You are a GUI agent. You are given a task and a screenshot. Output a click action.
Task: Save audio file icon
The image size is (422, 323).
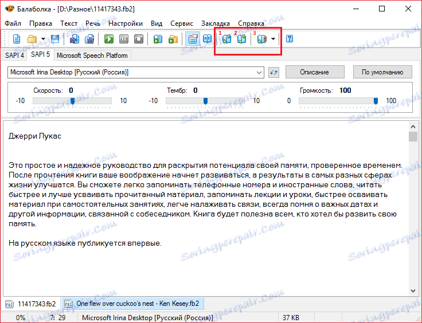75,39
